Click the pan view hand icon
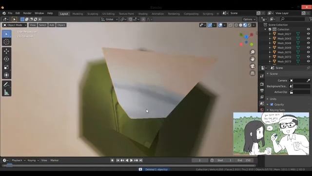Image resolution: width=312 pixels, height=176 pixels. [x=253, y=59]
